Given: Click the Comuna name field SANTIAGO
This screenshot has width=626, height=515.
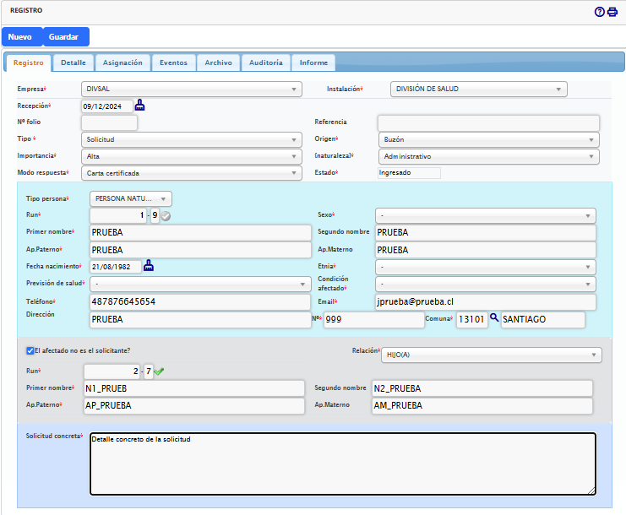Looking at the screenshot, I should coord(543,319).
